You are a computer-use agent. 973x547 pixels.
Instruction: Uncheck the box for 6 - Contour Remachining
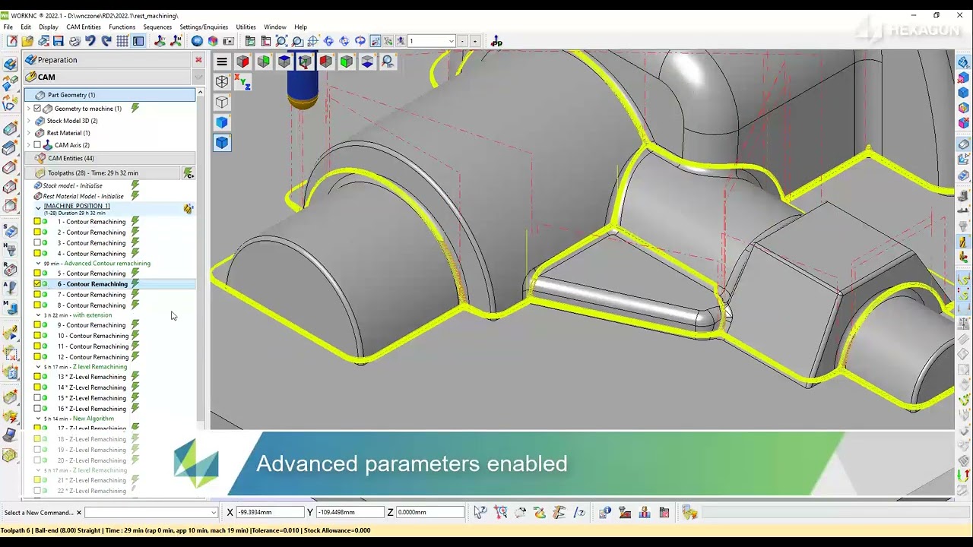(37, 284)
